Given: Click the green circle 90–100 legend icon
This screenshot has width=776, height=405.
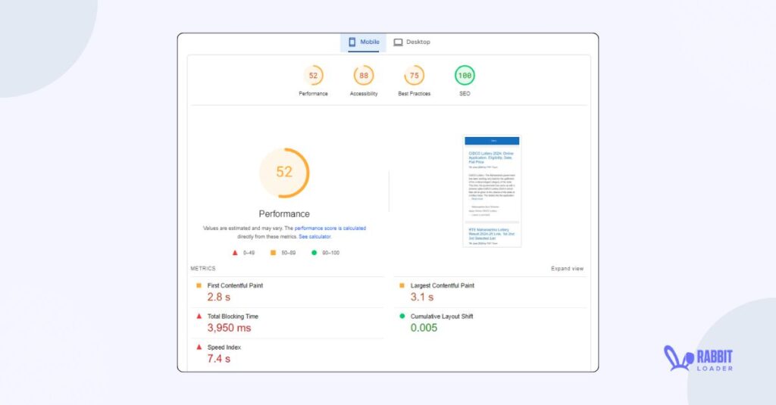Looking at the screenshot, I should [x=314, y=253].
